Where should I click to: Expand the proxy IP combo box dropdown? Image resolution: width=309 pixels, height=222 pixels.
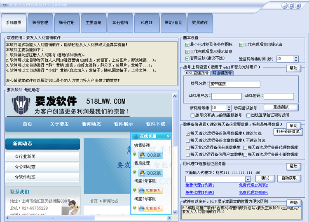(x=248, y=179)
